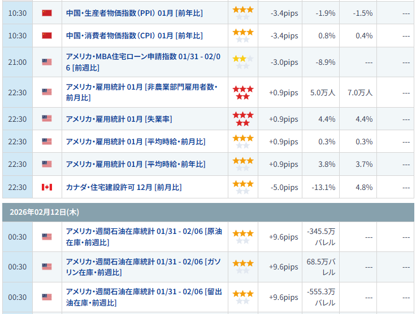Click the US flag beside MBA住宅ローン申請指数
The image size is (416, 314).
47,62
